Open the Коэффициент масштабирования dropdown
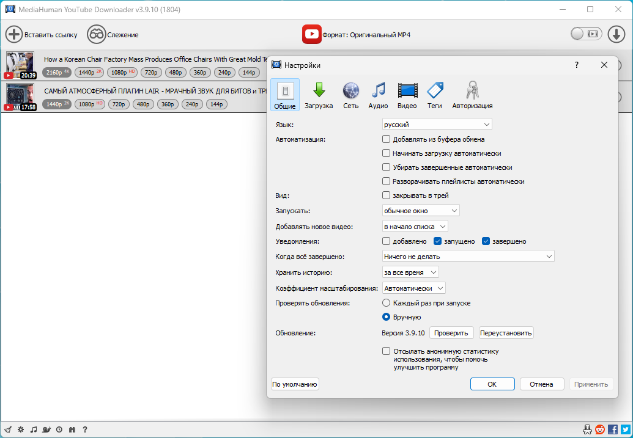633x438 pixels. tap(414, 288)
